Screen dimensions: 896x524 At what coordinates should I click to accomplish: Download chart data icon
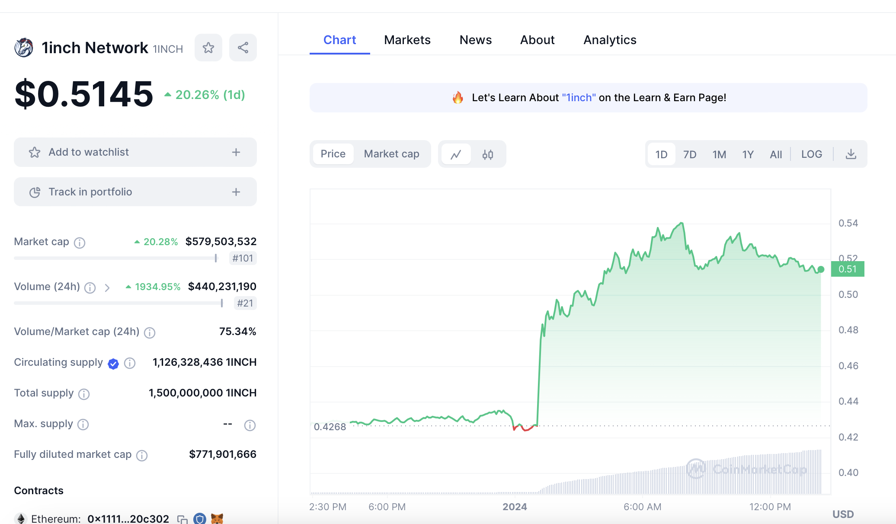pyautogui.click(x=851, y=154)
